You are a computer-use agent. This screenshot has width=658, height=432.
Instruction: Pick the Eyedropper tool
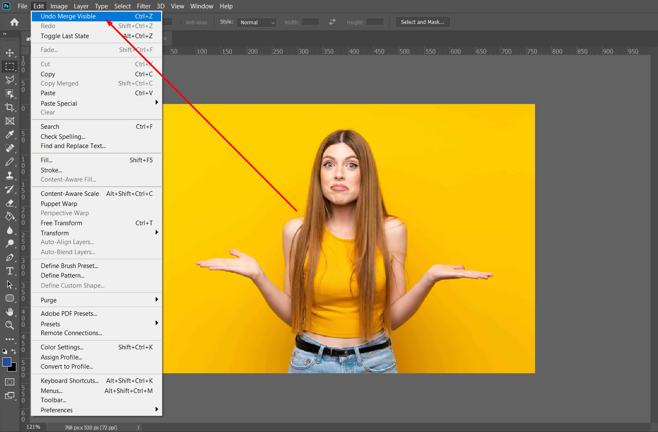tap(10, 135)
